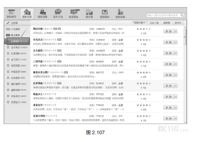Open 高手交流 chat bubble icon
The image size is (199, 142).
[58, 12]
